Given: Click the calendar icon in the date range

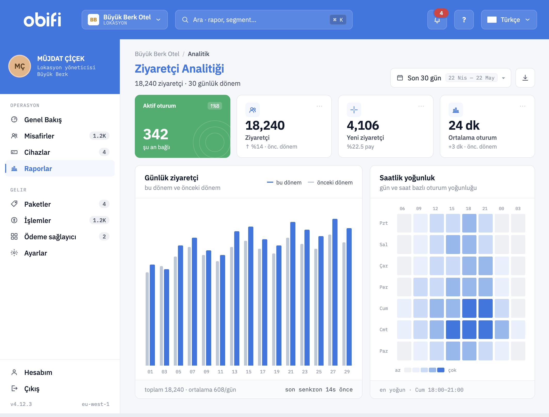Looking at the screenshot, I should tap(400, 78).
